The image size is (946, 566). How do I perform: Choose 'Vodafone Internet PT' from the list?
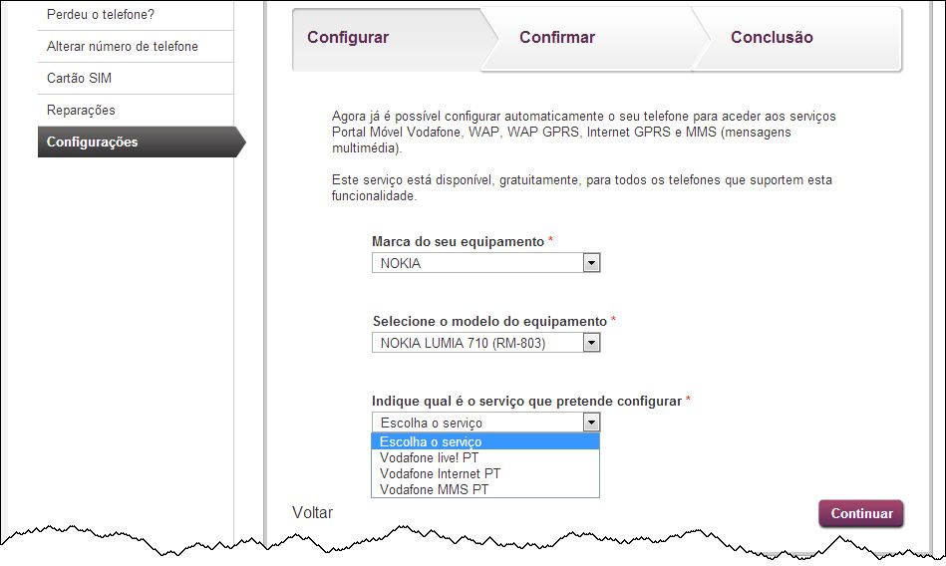point(440,473)
